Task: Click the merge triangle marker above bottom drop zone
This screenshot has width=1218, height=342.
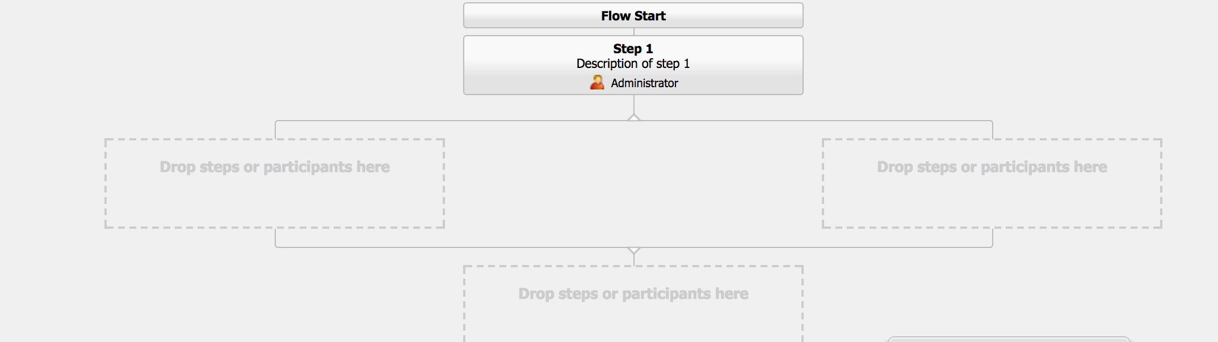Action: pos(634,250)
